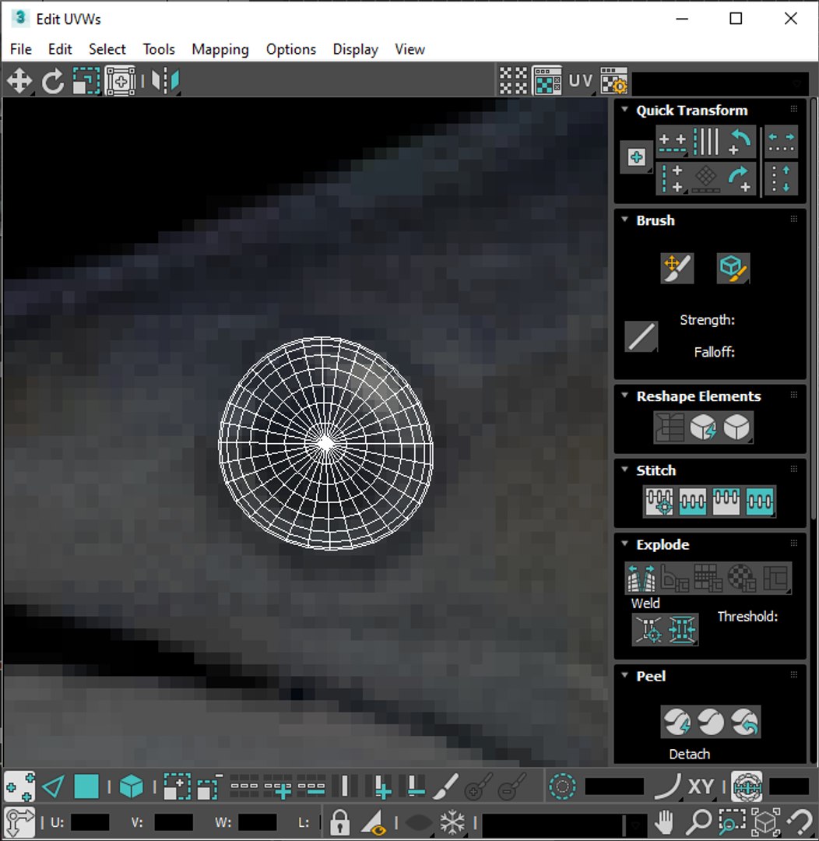Toggle Soft Selection circle icon

pyautogui.click(x=563, y=786)
